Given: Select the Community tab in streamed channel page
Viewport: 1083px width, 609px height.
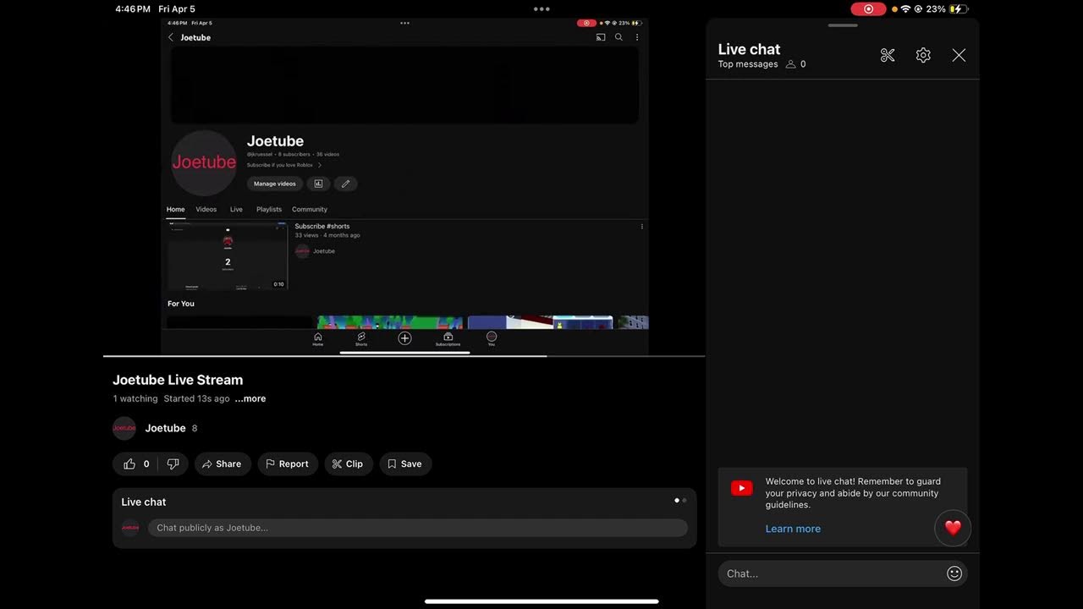Looking at the screenshot, I should (310, 210).
